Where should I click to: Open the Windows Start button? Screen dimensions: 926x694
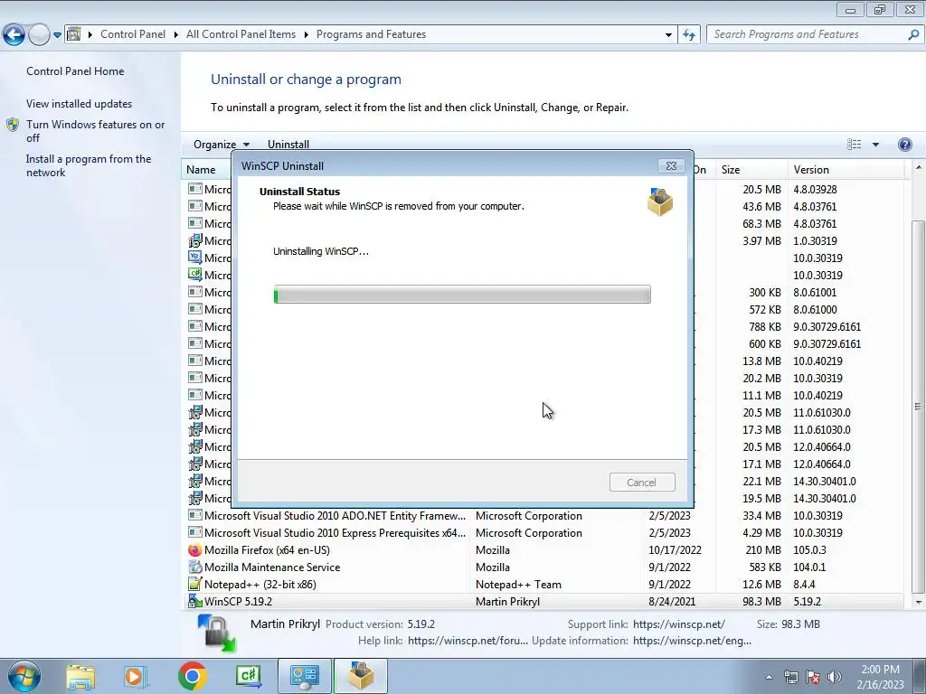(x=24, y=676)
